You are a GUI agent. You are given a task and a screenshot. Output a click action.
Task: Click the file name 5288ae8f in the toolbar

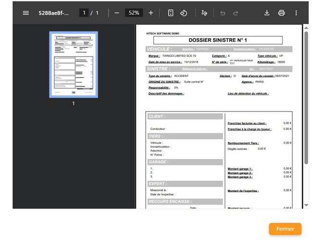click(54, 13)
